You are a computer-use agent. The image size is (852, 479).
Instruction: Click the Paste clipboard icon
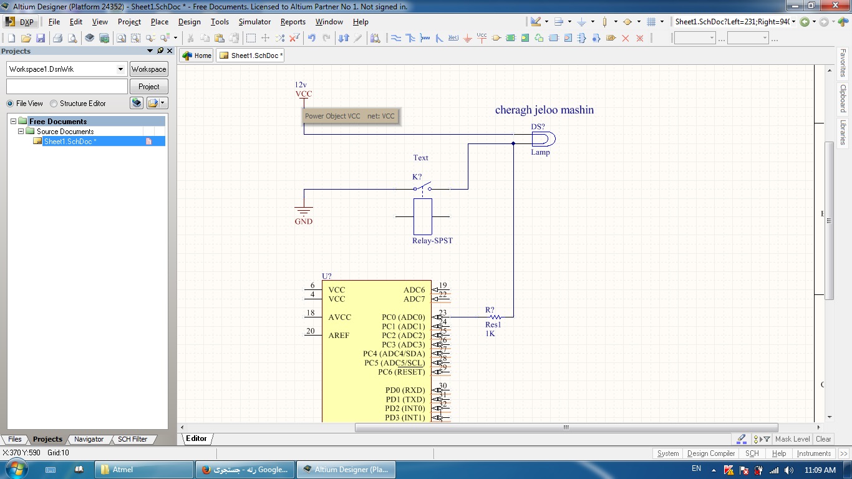219,38
